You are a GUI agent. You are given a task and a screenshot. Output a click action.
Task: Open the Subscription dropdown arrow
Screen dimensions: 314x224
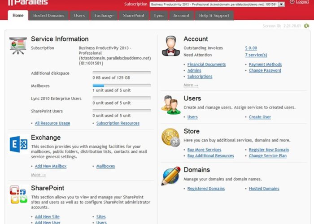[282, 4]
